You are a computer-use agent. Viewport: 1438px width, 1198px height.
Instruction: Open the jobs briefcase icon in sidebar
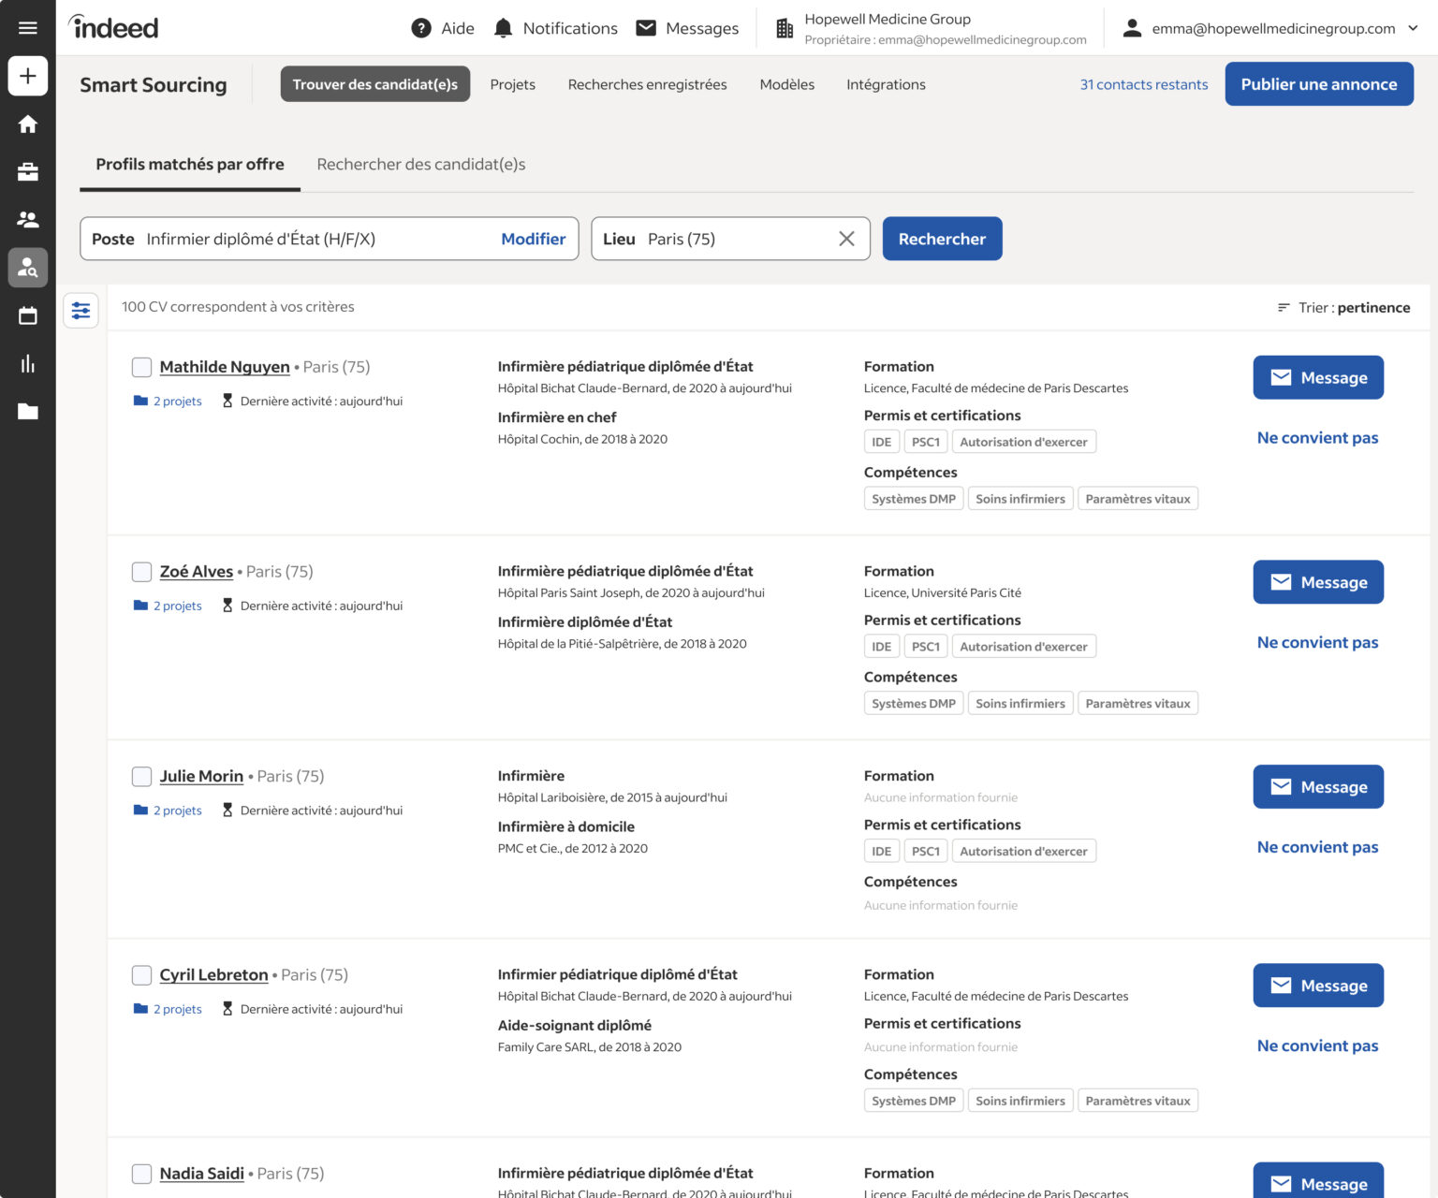(27, 172)
